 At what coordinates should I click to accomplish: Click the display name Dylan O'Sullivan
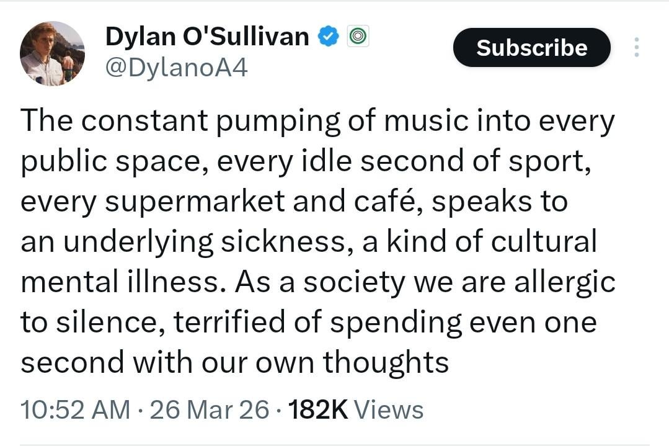point(207,37)
